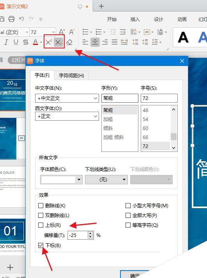Toggle italic formatting

[x=6, y=42]
